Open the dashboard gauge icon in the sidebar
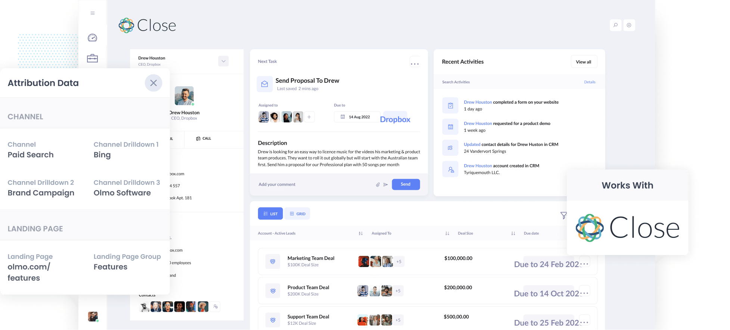 tap(92, 38)
